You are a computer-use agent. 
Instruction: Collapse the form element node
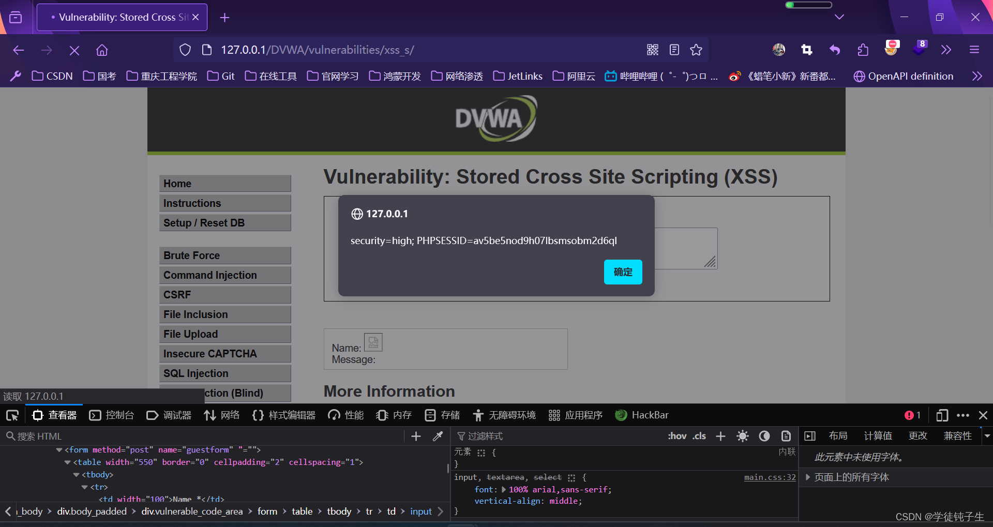[x=59, y=450]
